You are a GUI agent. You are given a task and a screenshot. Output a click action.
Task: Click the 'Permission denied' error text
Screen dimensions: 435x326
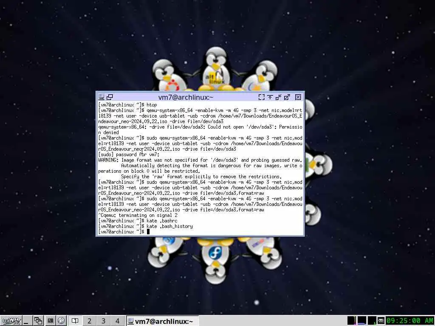(201, 130)
